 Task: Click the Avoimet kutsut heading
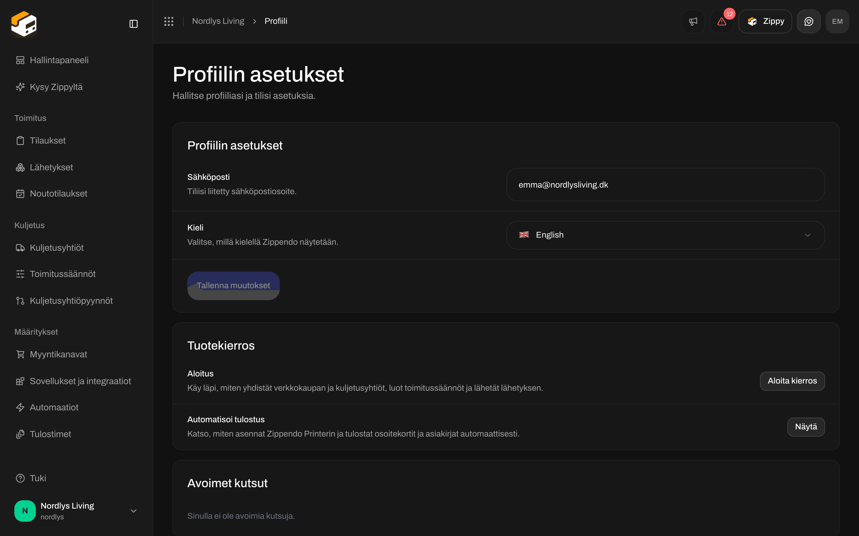227,483
